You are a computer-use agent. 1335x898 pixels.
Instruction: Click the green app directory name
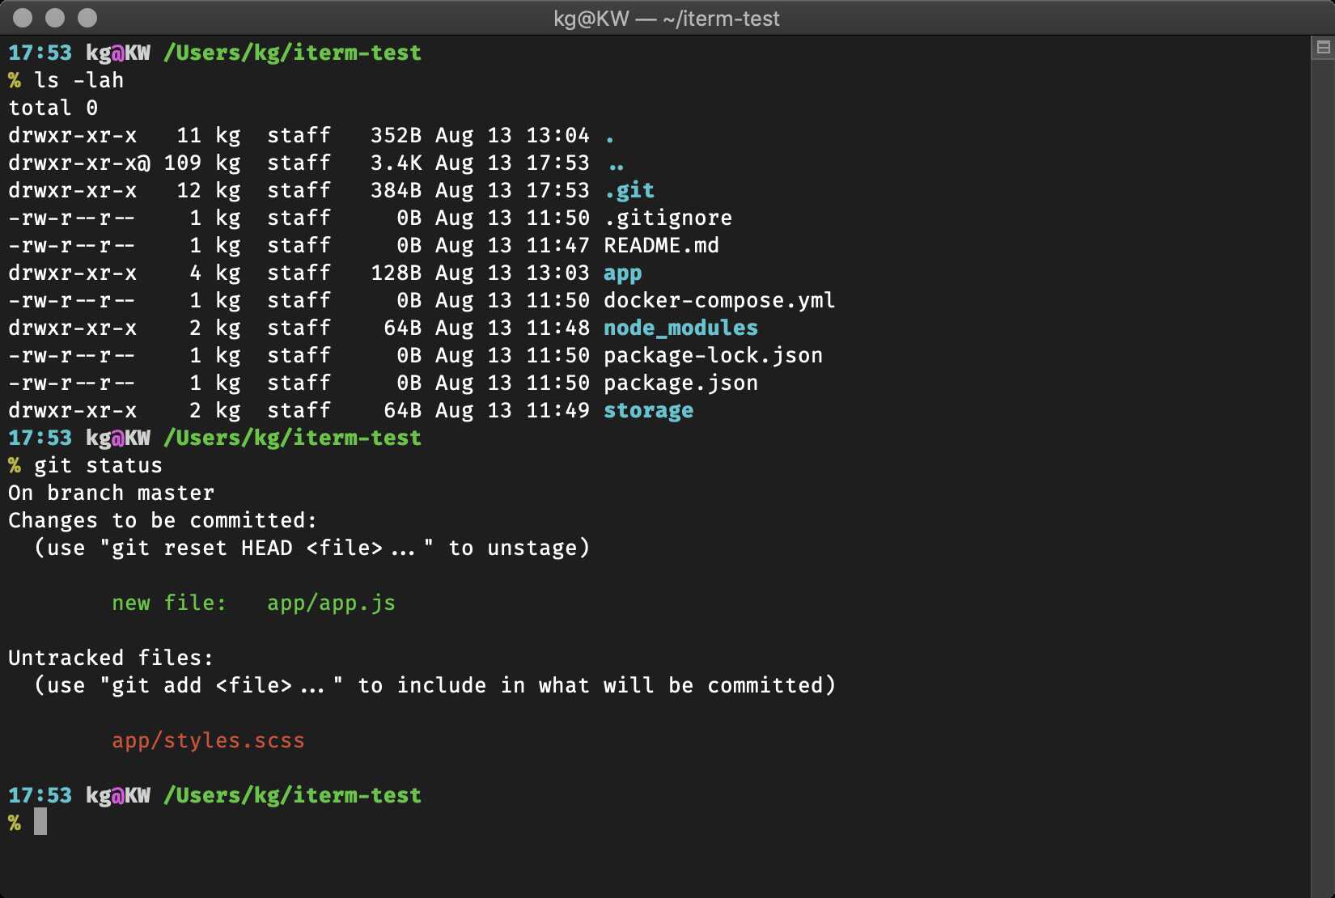coord(622,273)
